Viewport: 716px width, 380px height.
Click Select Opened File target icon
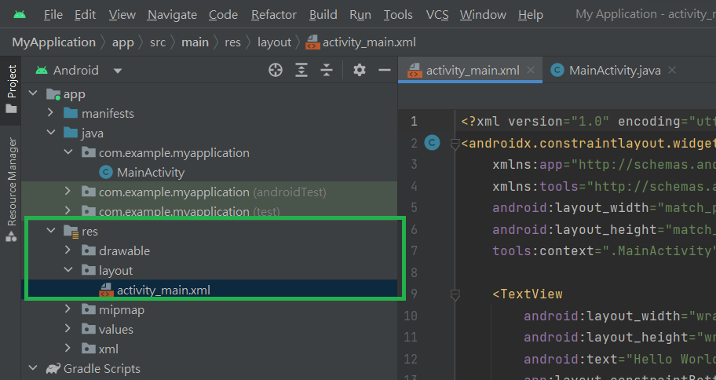tap(276, 70)
